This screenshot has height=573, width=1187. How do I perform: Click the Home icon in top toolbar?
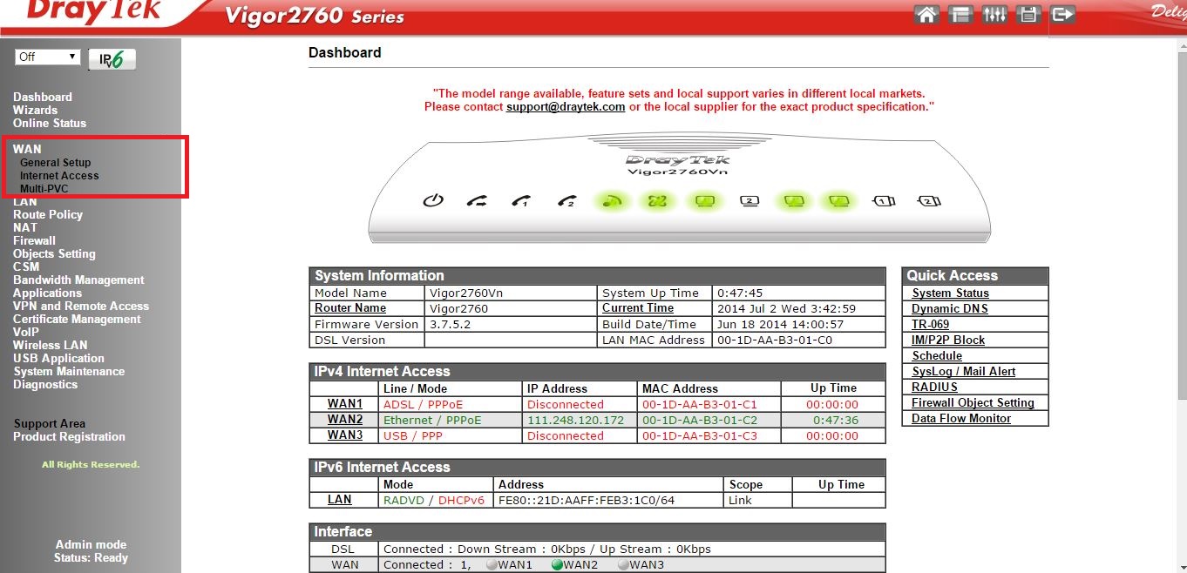[x=927, y=15]
